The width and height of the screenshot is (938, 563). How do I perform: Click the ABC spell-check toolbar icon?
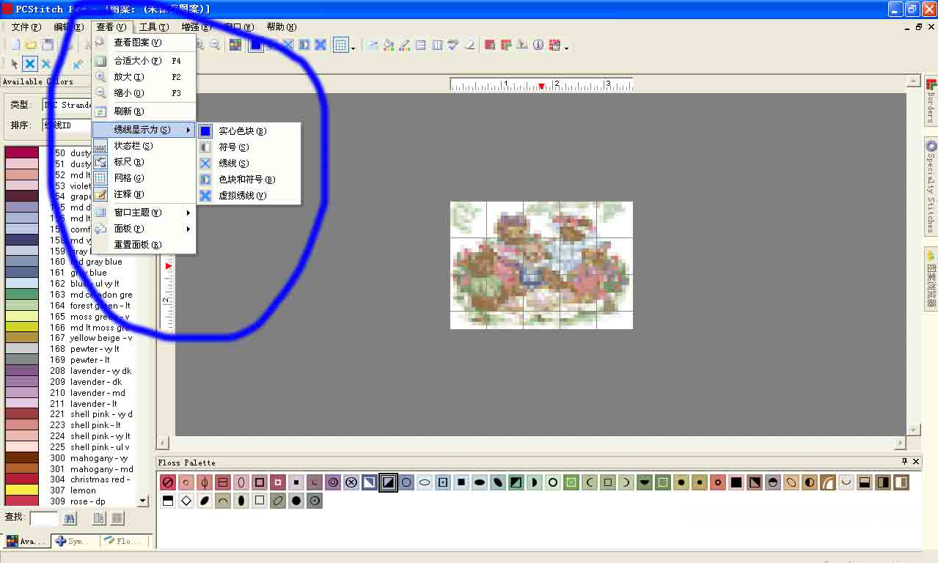point(453,45)
